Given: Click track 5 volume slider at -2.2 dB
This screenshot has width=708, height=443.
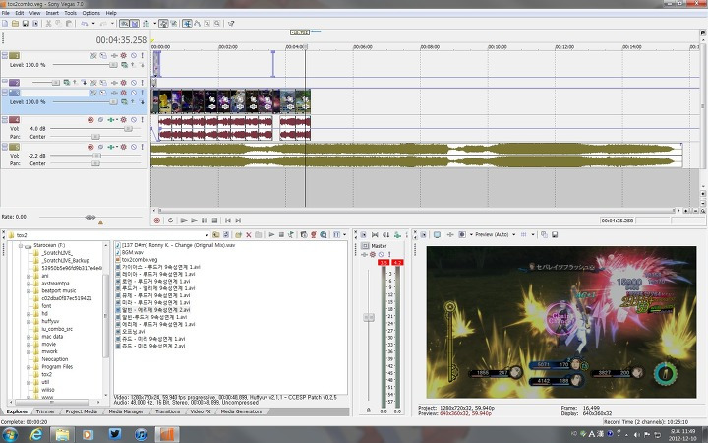Looking at the screenshot, I should 96,156.
